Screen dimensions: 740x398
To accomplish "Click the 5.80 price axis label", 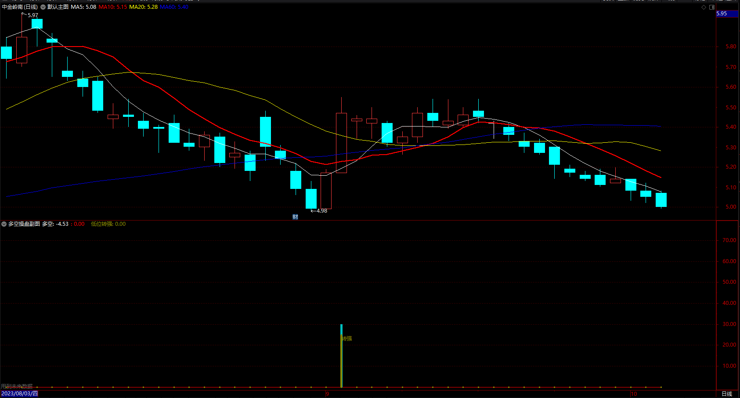I will pos(731,47).
